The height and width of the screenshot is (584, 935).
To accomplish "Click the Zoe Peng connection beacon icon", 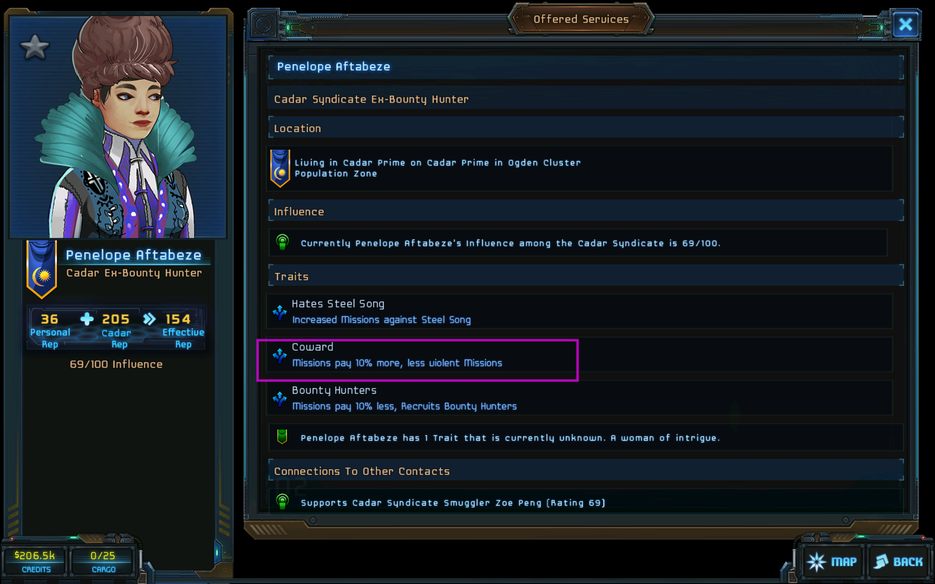I will tap(282, 501).
